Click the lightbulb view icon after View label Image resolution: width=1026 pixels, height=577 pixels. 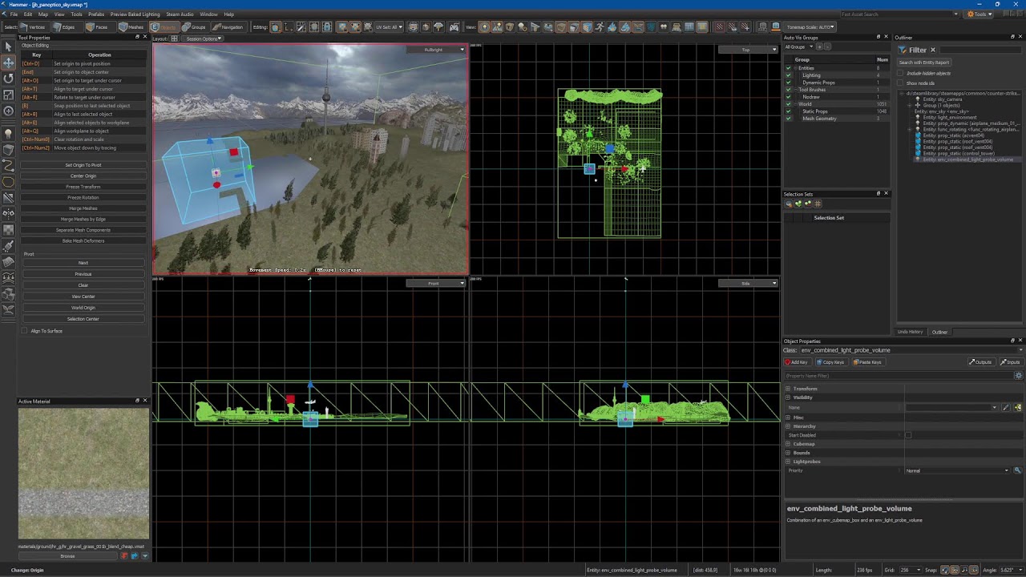(485, 27)
